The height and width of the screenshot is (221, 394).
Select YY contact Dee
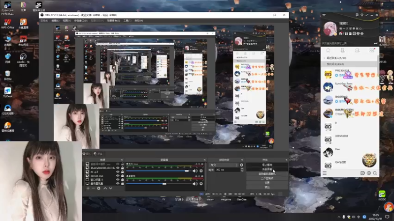pyautogui.click(x=349, y=152)
